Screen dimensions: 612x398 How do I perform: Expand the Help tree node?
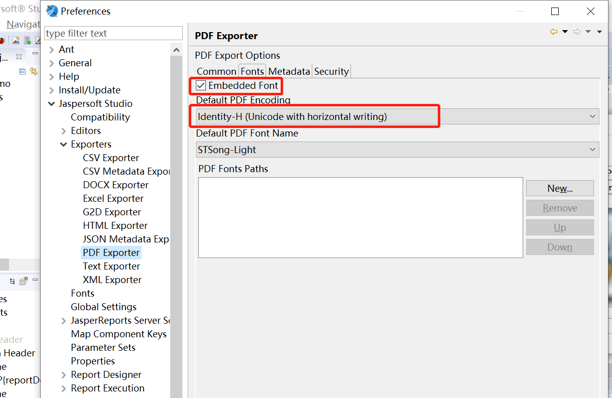(x=52, y=77)
